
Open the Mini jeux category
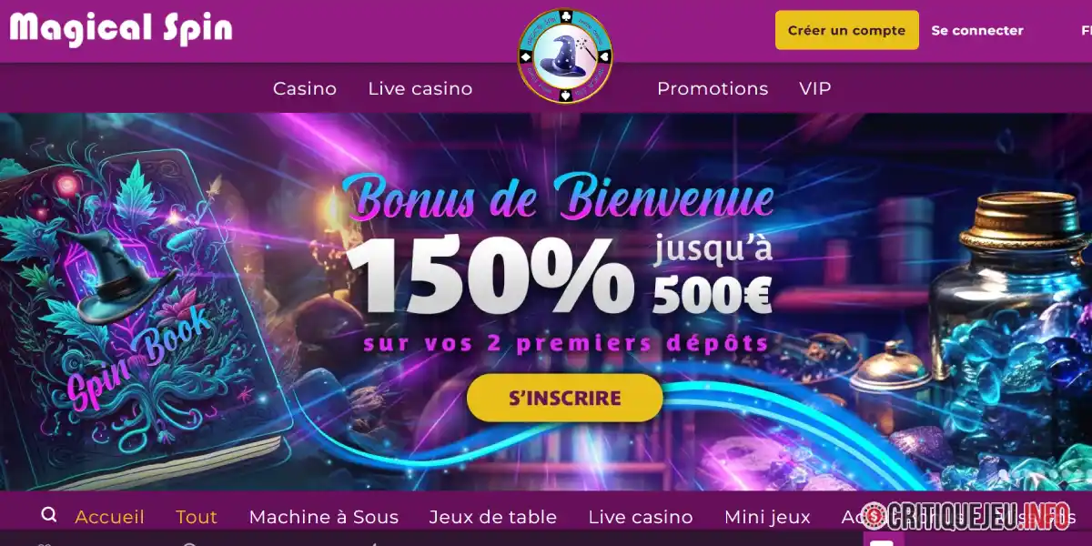point(767,517)
